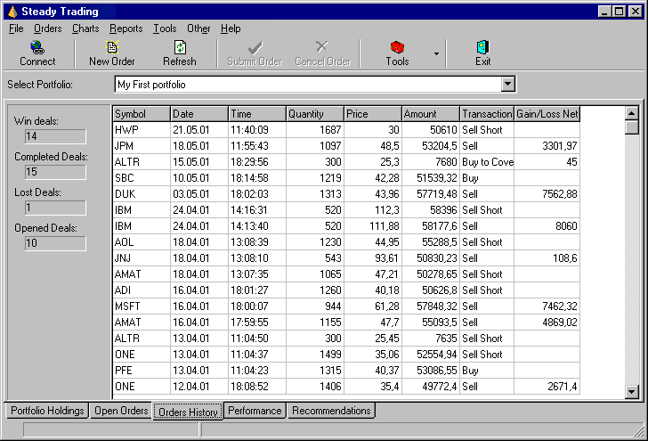The width and height of the screenshot is (648, 441).
Task: Open the Orders menu
Action: click(x=47, y=29)
